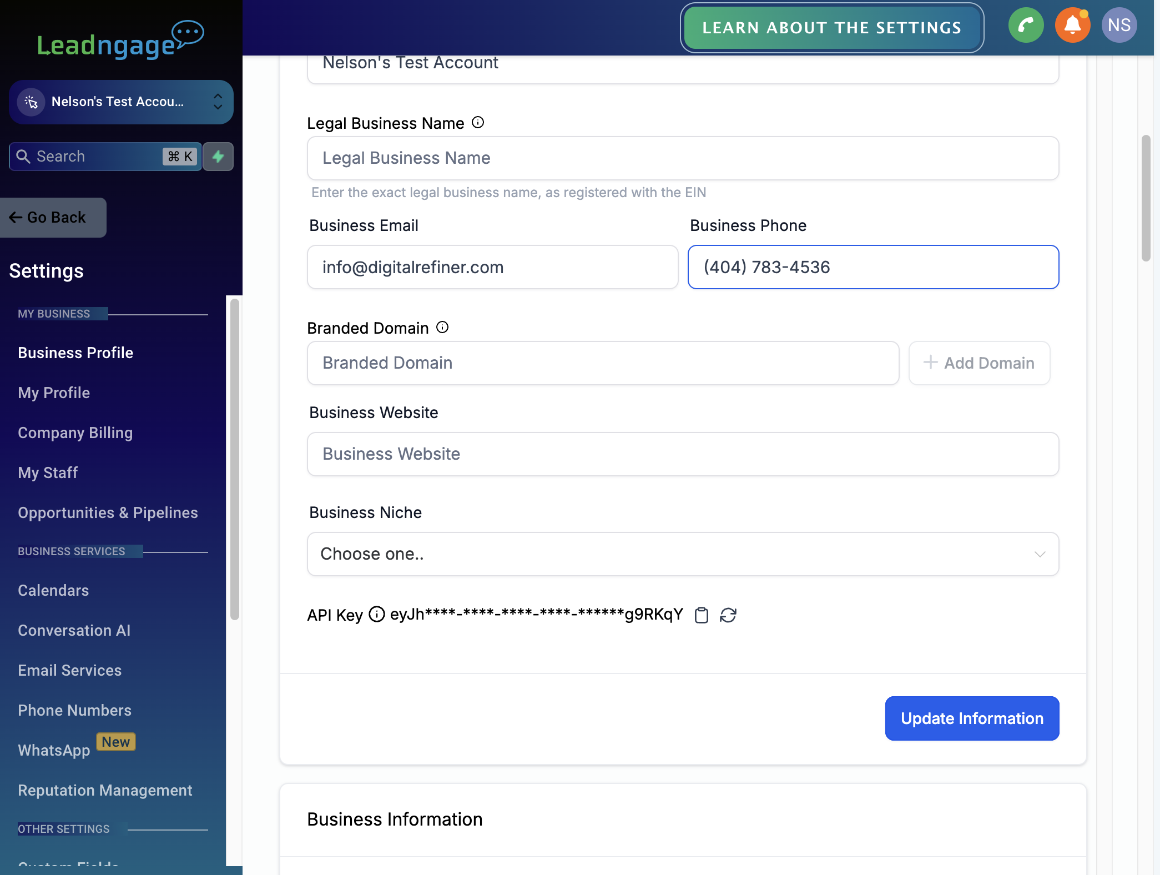Click the Business Website field
Image resolution: width=1160 pixels, height=875 pixels.
point(683,454)
